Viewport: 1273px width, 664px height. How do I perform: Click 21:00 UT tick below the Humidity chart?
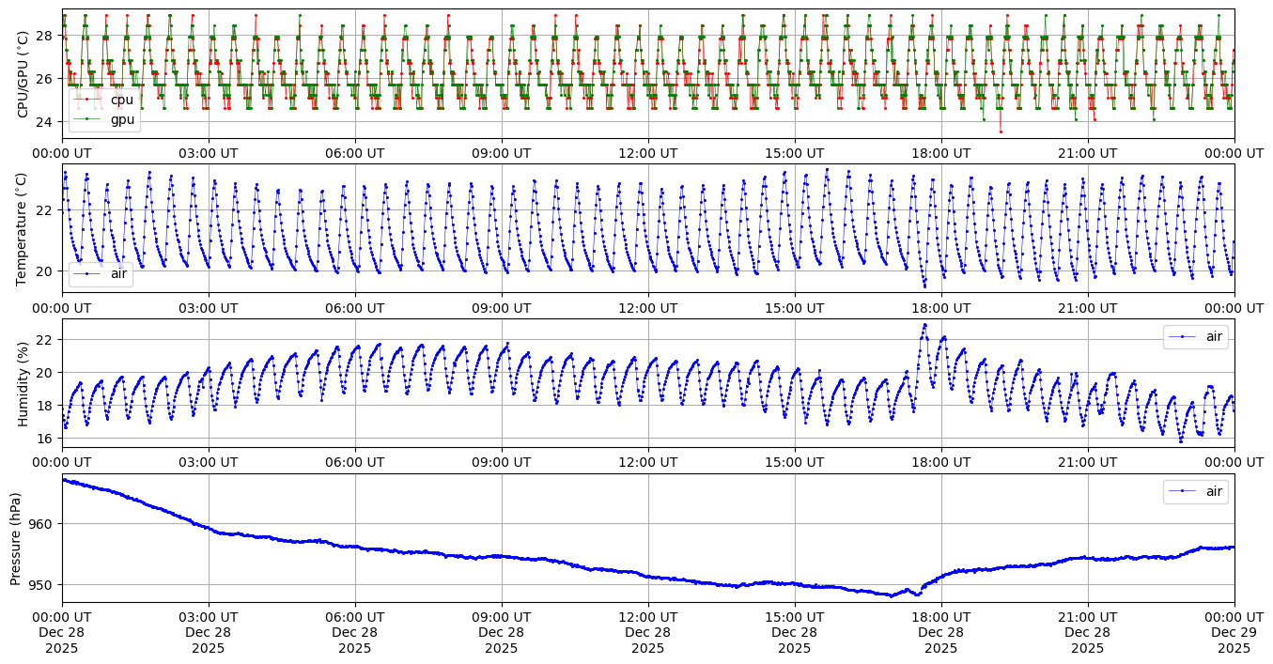click(1088, 462)
